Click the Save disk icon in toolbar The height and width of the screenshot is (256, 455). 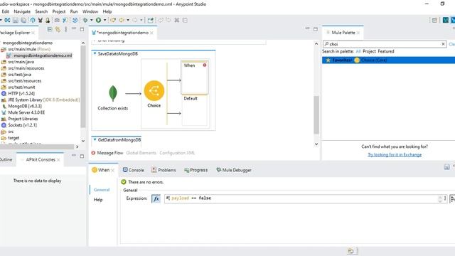pos(16,20)
